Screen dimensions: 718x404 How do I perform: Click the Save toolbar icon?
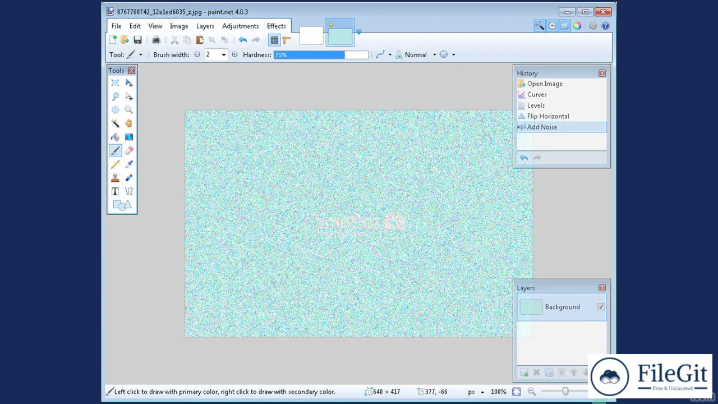pos(137,40)
